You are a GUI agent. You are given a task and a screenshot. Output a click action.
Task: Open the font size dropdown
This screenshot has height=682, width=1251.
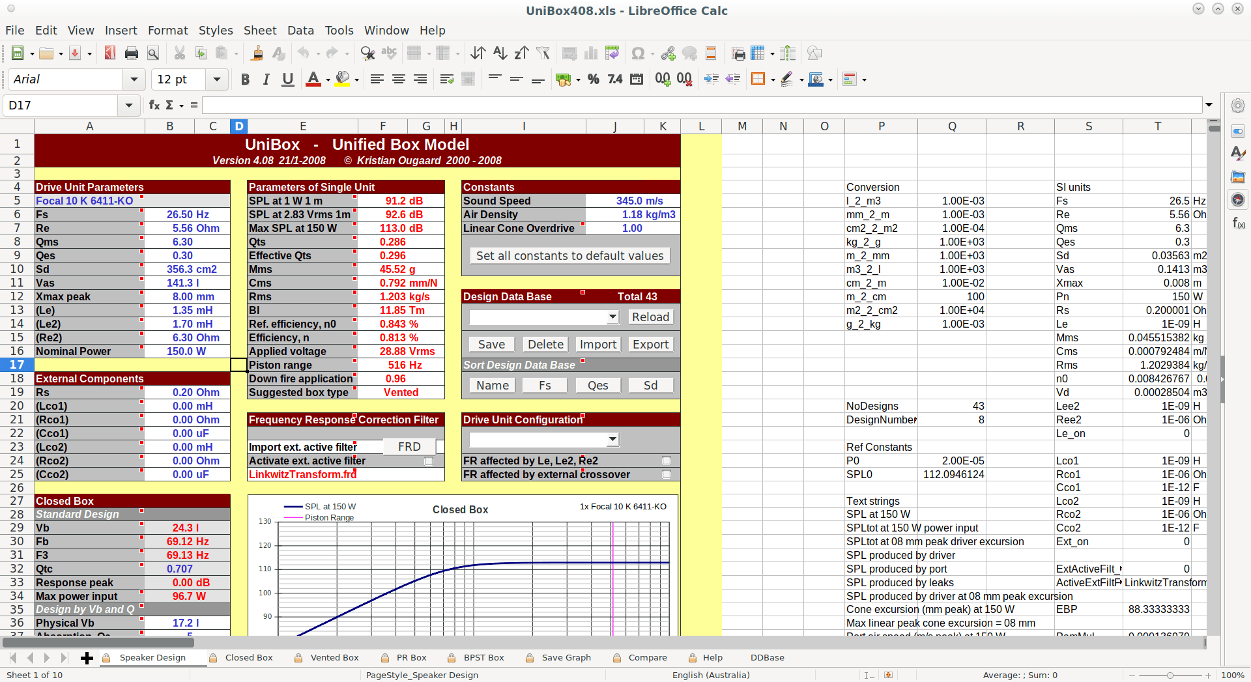[217, 79]
